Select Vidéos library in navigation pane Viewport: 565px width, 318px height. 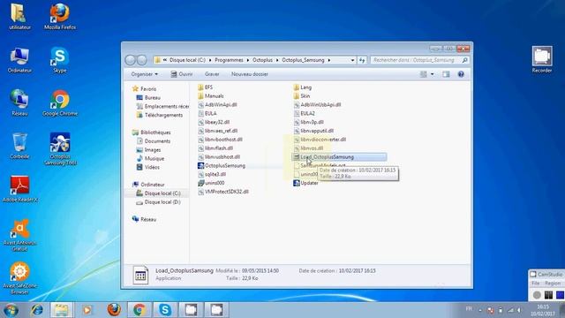pyautogui.click(x=148, y=167)
